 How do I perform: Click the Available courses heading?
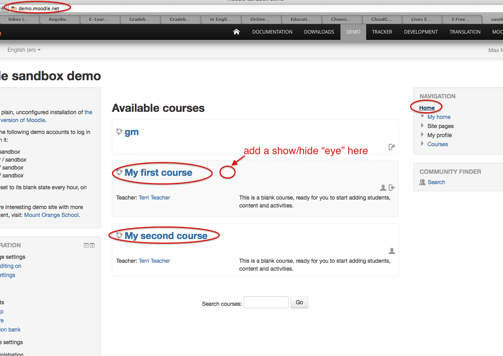pos(158,108)
